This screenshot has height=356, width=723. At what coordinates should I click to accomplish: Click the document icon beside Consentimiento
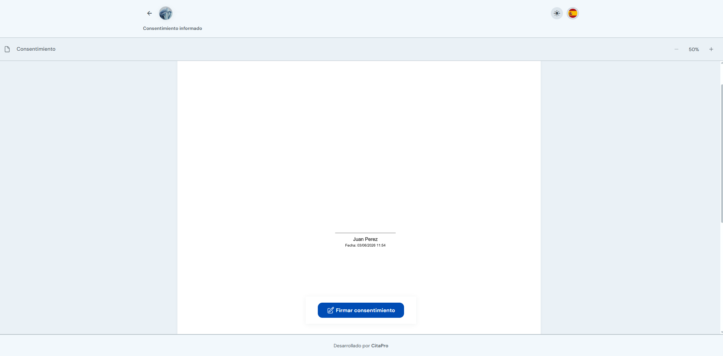point(7,49)
